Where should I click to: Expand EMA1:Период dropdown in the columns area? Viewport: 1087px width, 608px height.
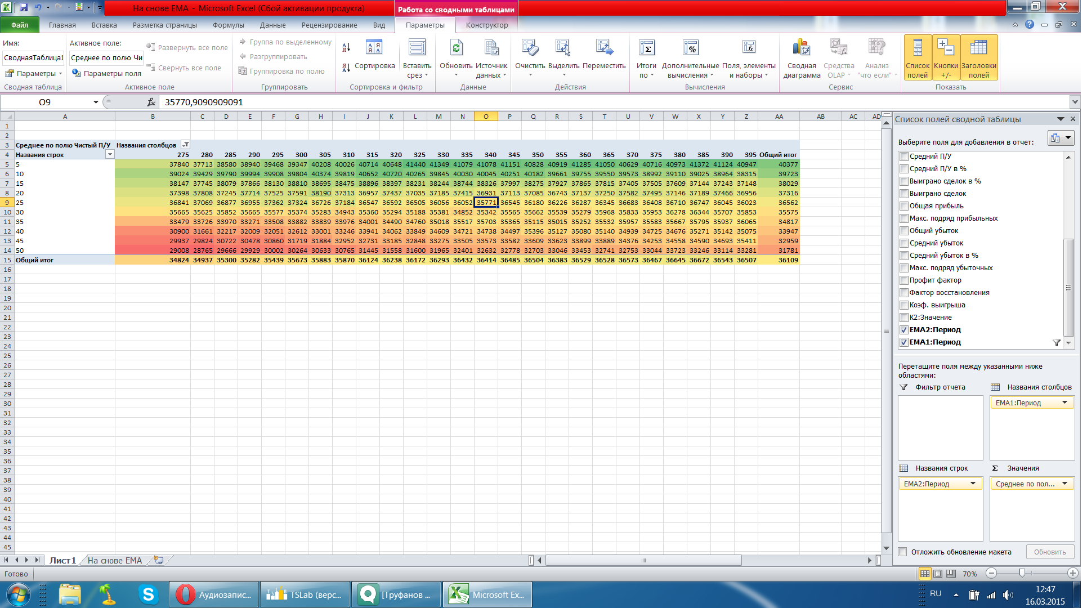1064,403
